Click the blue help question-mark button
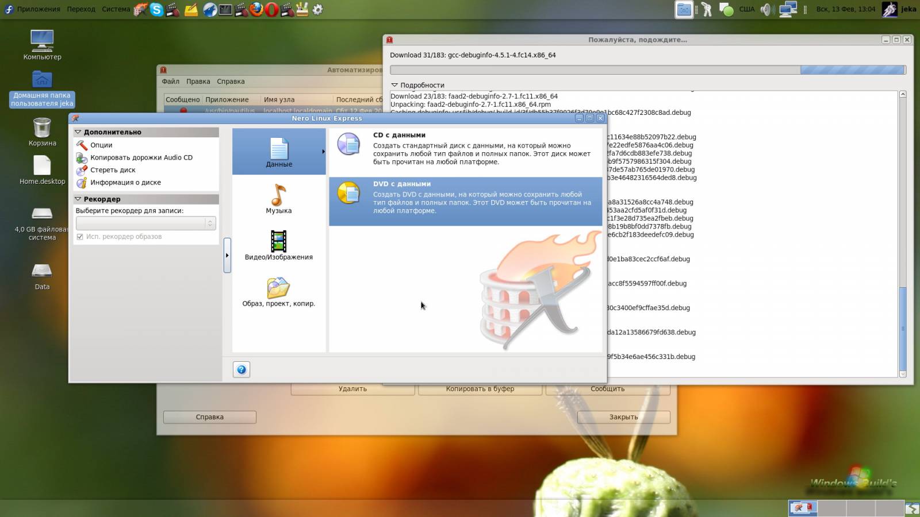920x517 pixels. point(241,369)
